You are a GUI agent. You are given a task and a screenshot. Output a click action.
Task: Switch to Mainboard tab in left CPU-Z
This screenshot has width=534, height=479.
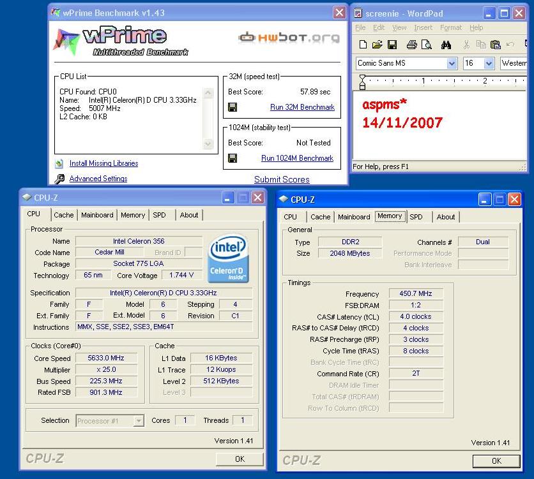coord(97,215)
